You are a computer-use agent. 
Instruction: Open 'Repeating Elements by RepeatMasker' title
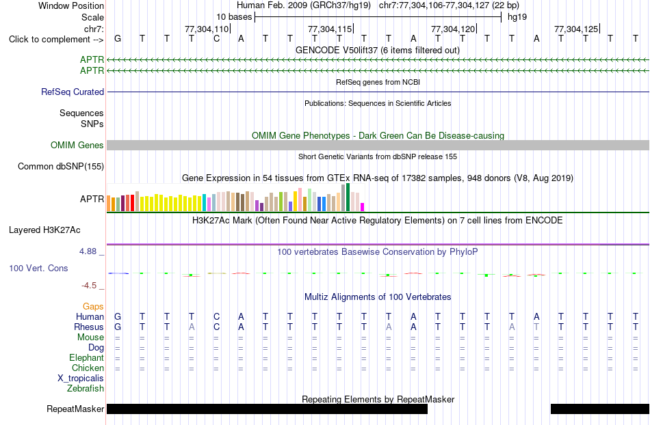(x=378, y=400)
